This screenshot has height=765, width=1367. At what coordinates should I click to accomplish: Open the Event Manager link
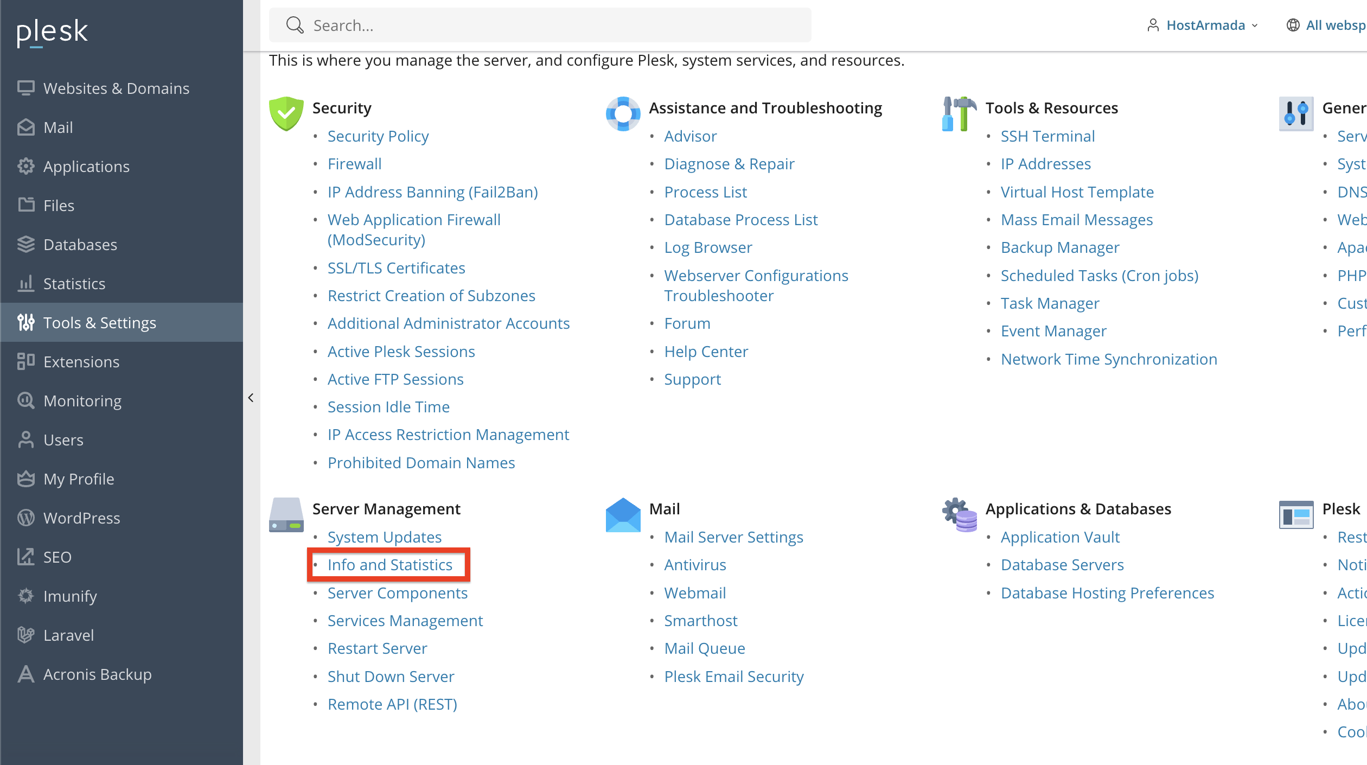1053,331
